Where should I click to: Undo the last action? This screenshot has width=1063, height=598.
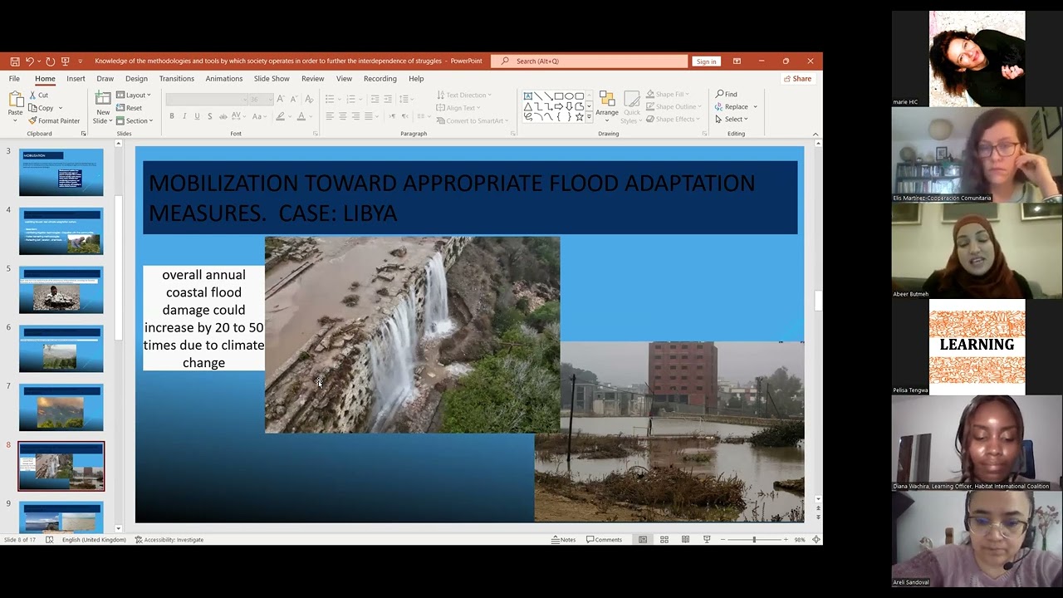29,61
